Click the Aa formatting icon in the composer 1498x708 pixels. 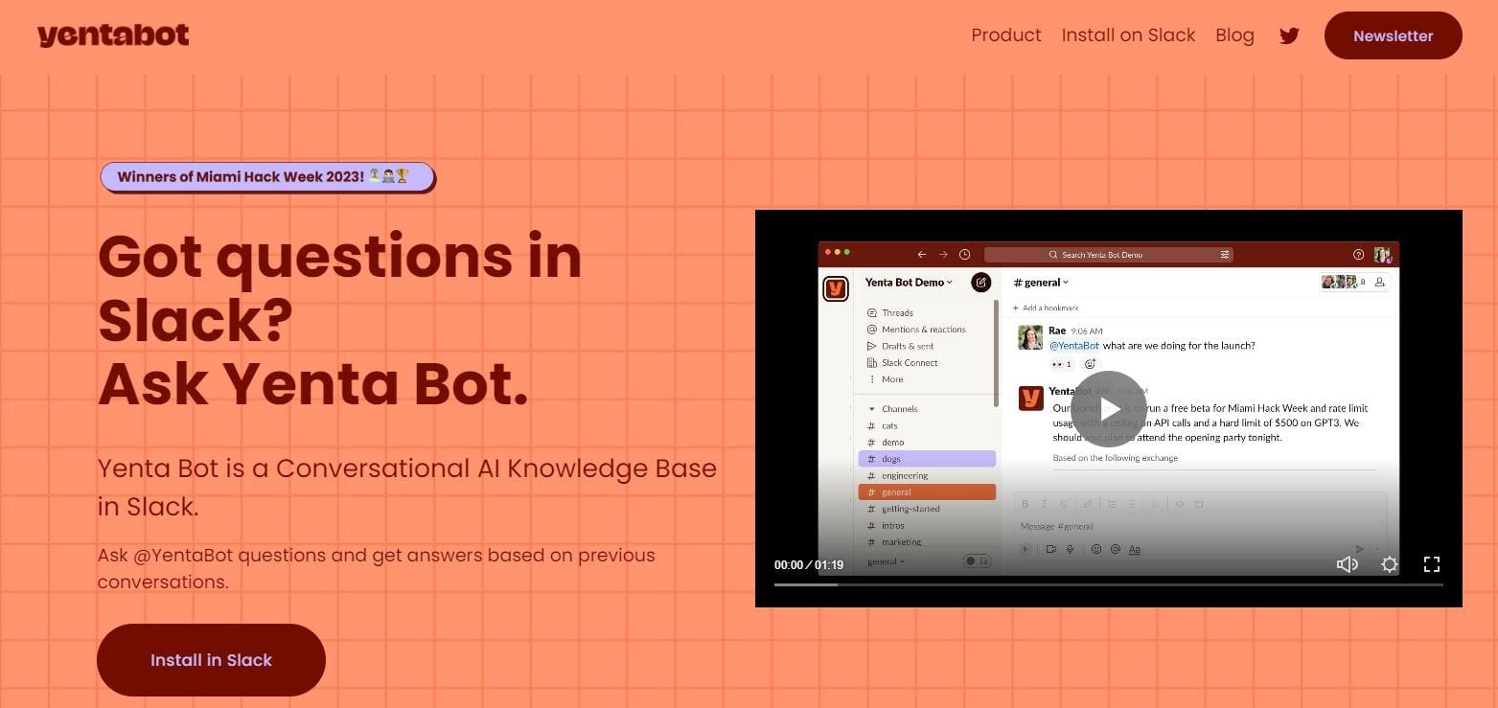click(1135, 550)
